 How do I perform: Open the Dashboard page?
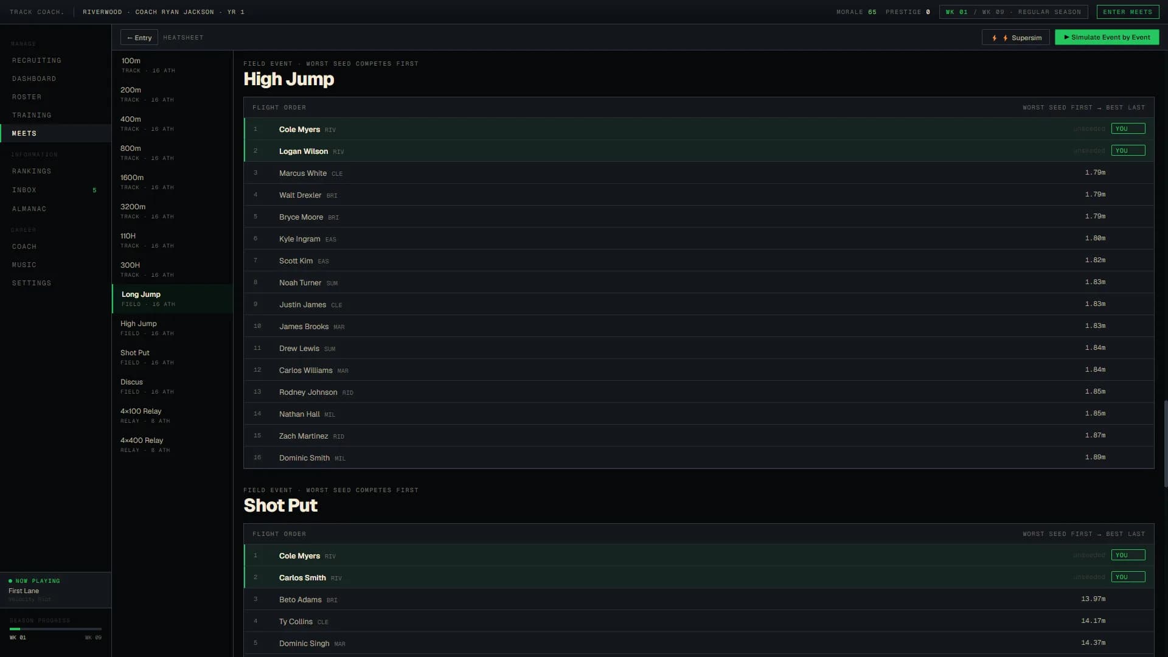(x=55, y=79)
